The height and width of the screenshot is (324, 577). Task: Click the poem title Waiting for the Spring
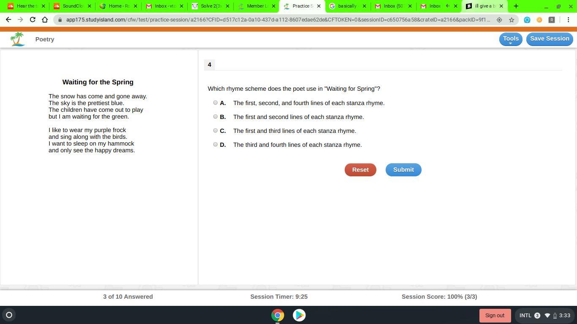coord(98,82)
